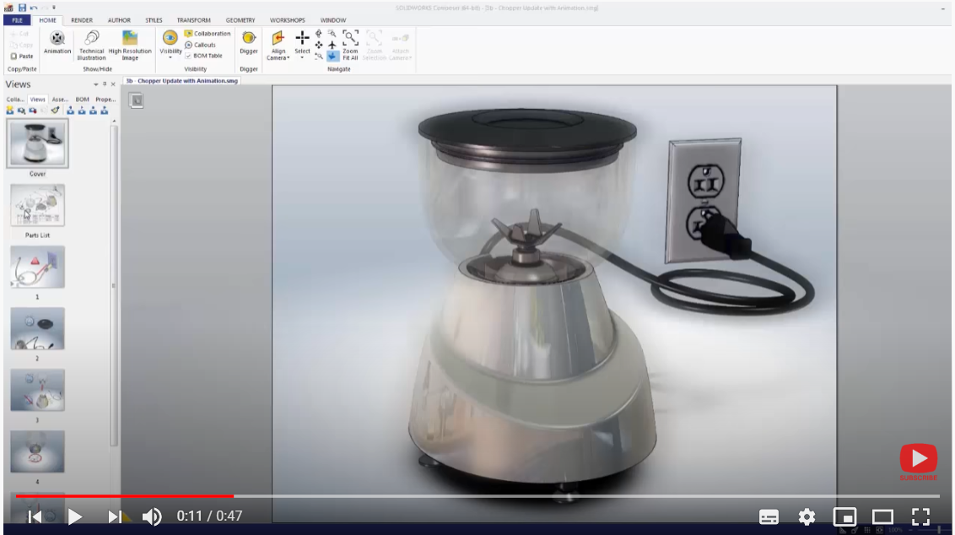This screenshot has height=535, width=955.
Task: Select view thumbnail labeled 1
Action: pos(37,267)
